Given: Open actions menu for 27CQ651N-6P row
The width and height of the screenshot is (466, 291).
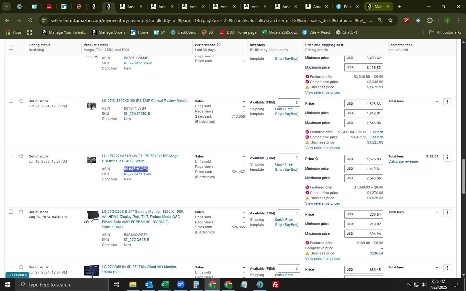Looking at the screenshot, I should [x=447, y=268].
